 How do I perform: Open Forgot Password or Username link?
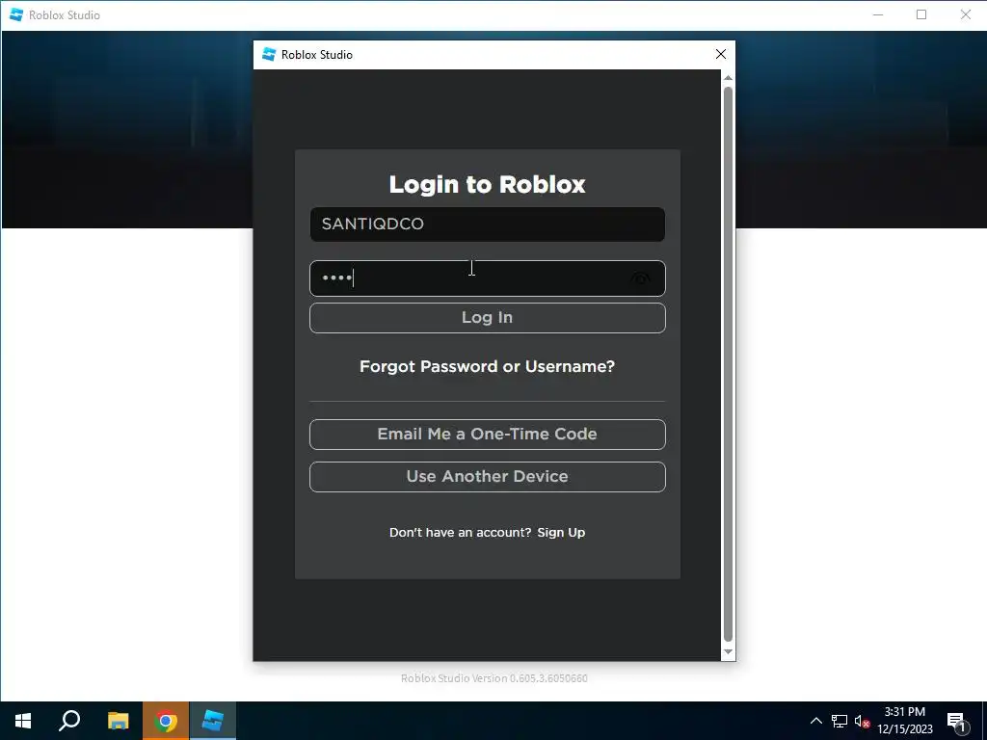click(487, 366)
